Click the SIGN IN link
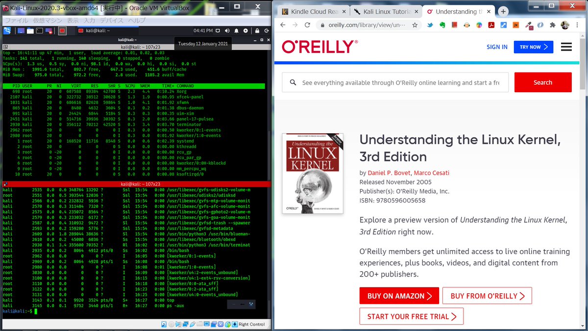This screenshot has width=588, height=331. click(497, 47)
